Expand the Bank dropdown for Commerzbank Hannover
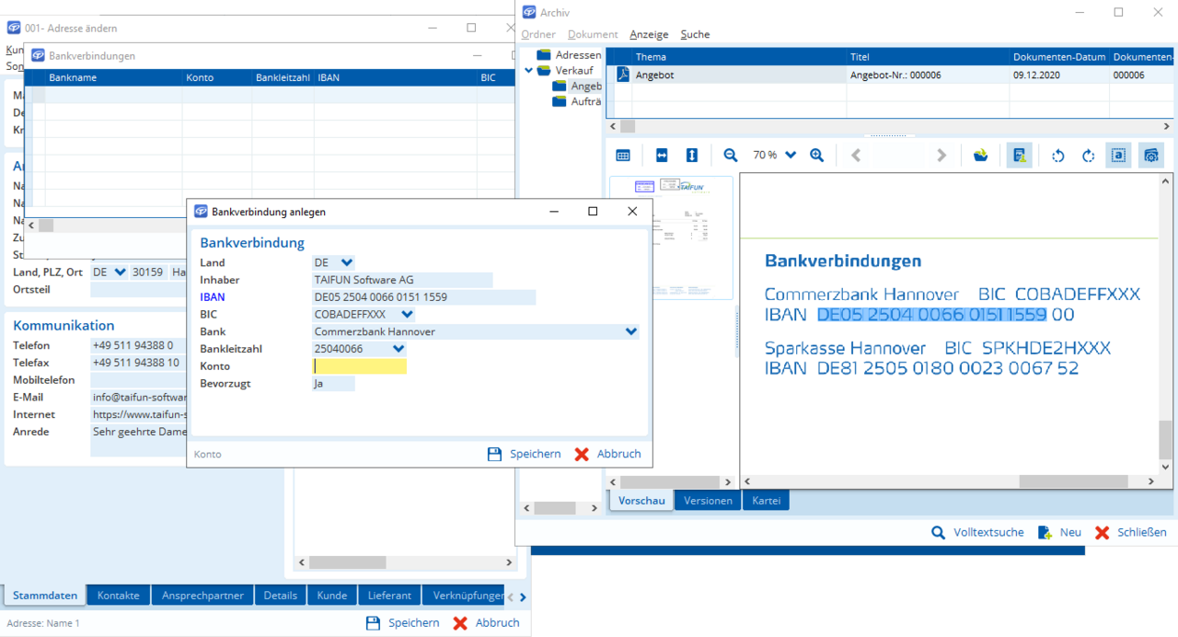Screen dimensions: 1178x637 (630, 331)
